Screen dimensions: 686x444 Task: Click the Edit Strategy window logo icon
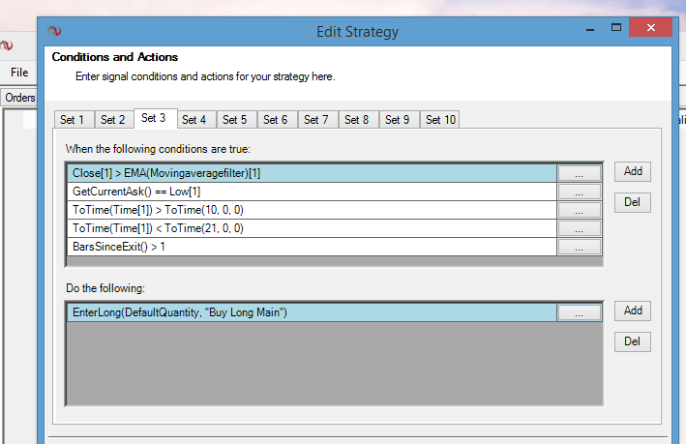(54, 31)
